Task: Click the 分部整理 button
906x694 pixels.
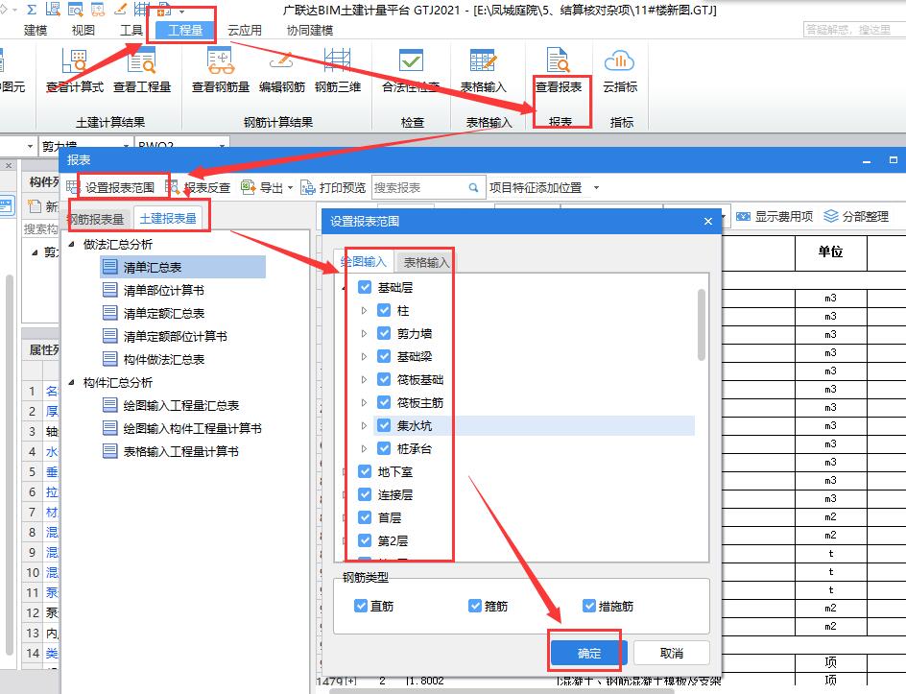Action: coord(856,216)
